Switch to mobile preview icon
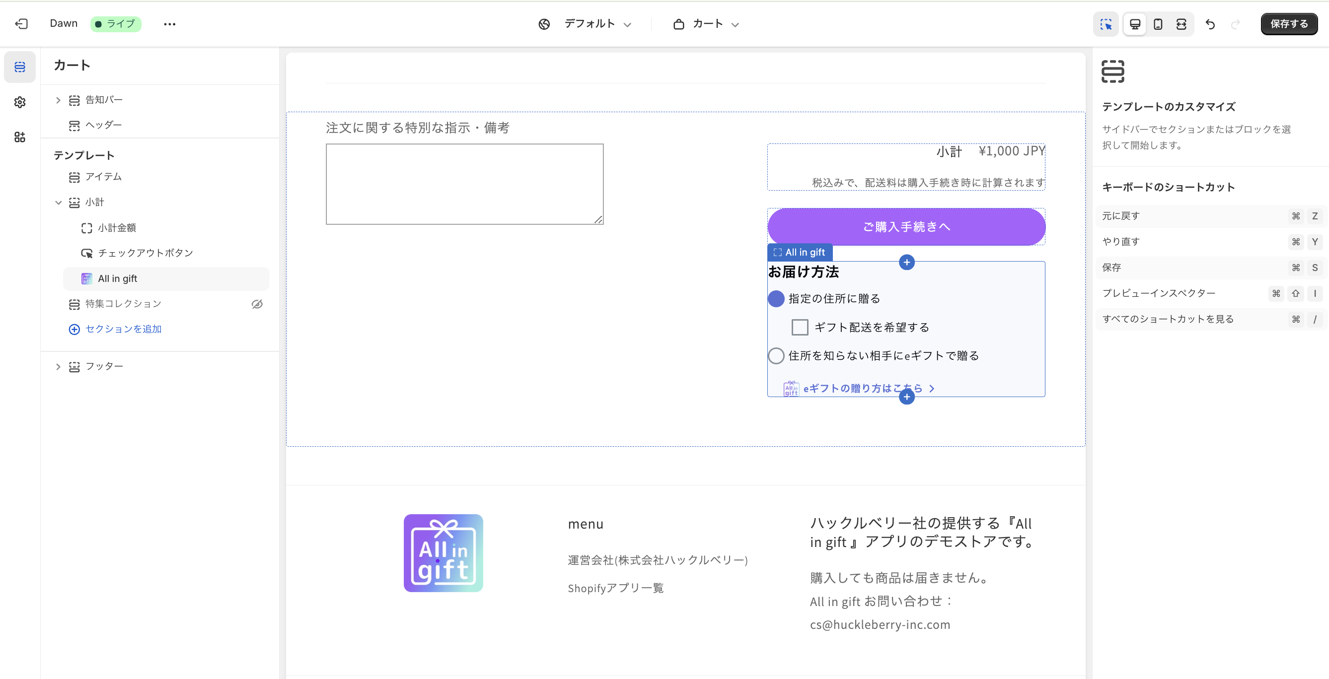Viewport: 1329px width, 679px height. click(x=1158, y=24)
